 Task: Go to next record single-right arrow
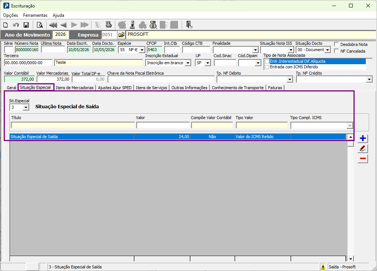pos(74,25)
